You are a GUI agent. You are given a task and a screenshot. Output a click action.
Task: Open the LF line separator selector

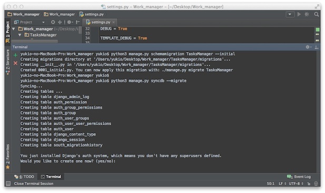tap(282, 184)
